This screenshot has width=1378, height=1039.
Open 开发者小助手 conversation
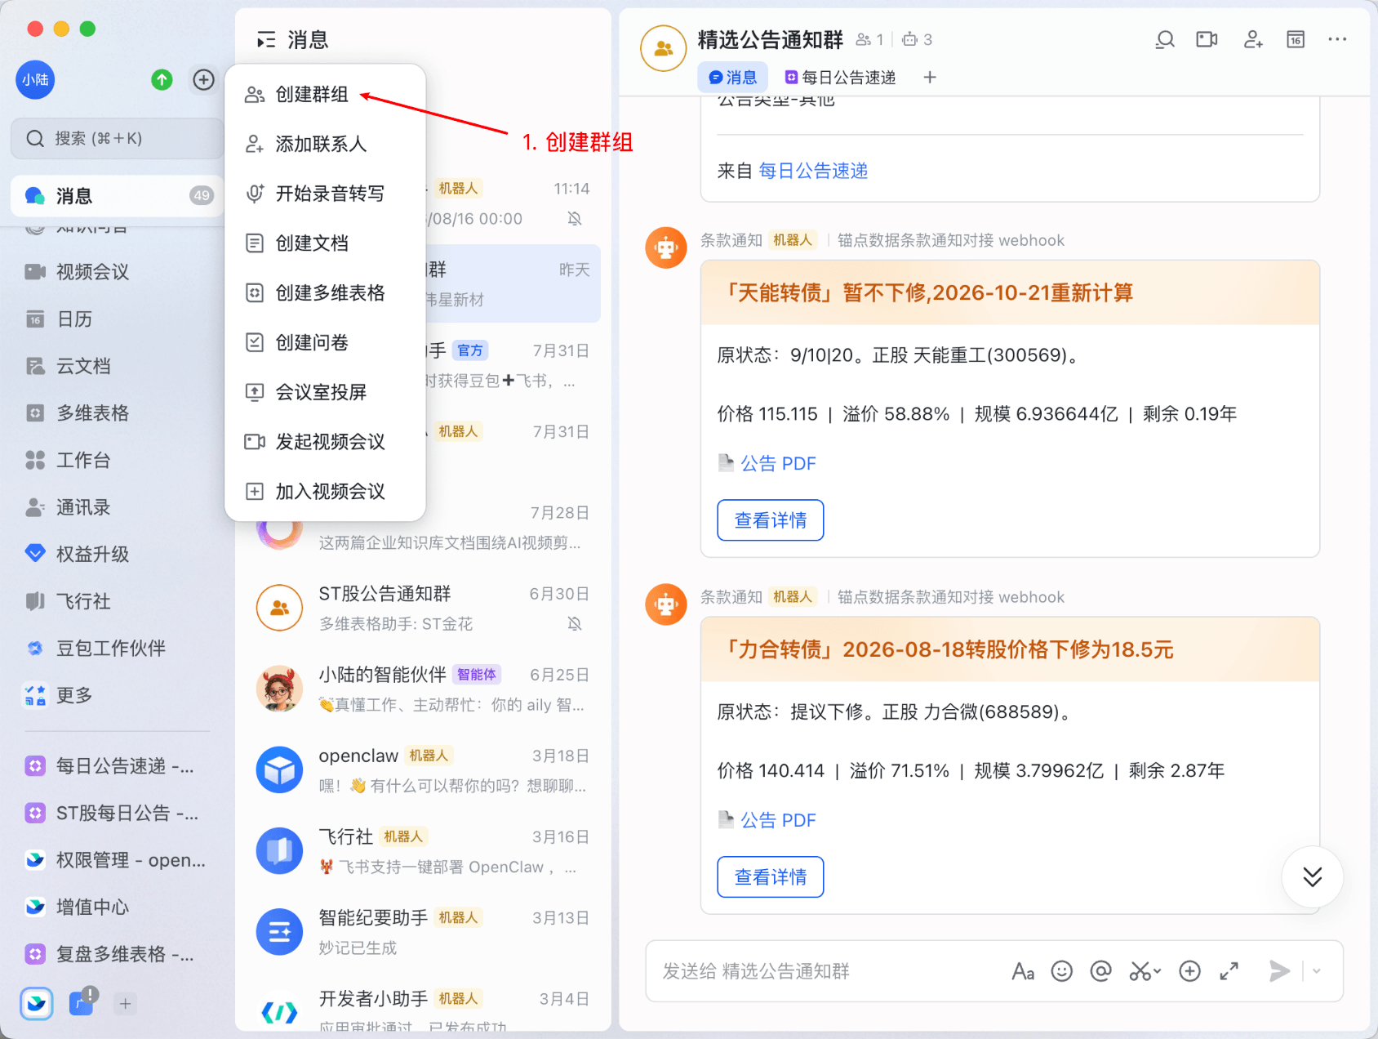pyautogui.click(x=423, y=1011)
